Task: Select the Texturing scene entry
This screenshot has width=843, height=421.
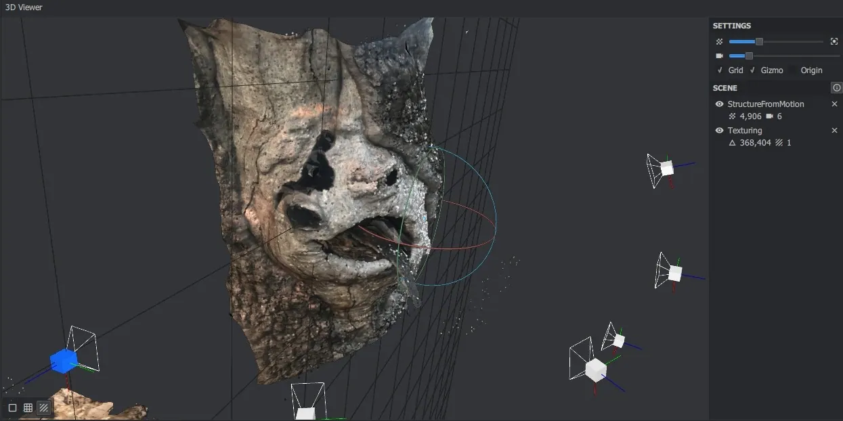Action: pos(745,131)
